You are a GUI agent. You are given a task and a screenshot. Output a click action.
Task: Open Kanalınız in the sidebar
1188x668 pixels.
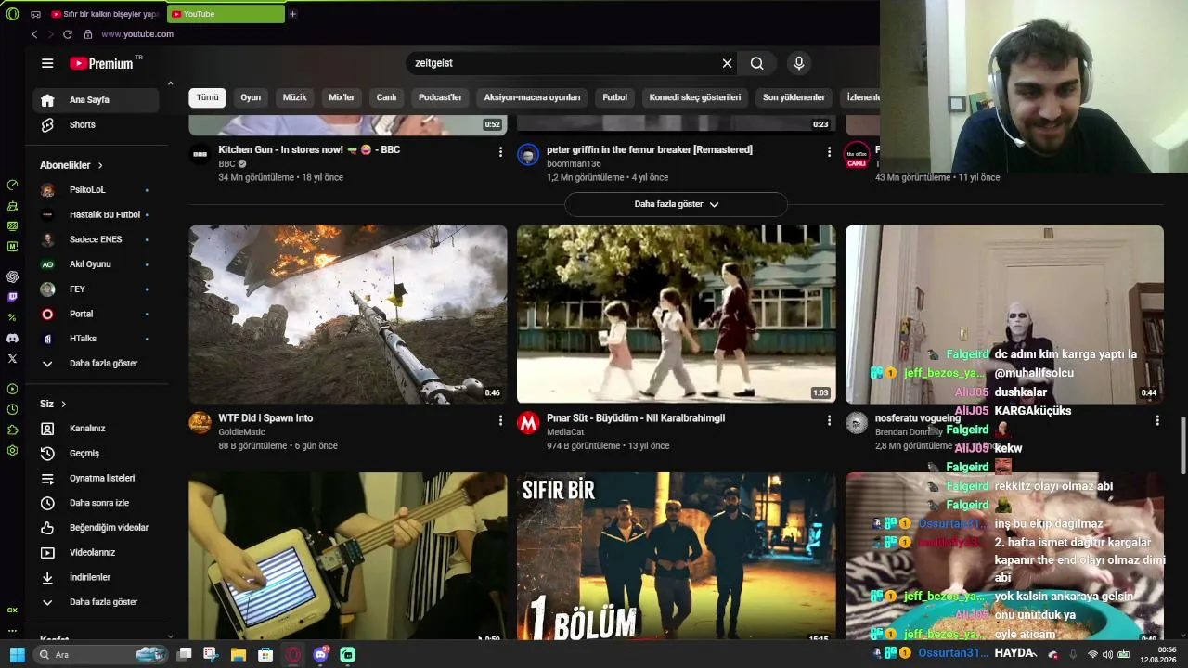(x=97, y=429)
